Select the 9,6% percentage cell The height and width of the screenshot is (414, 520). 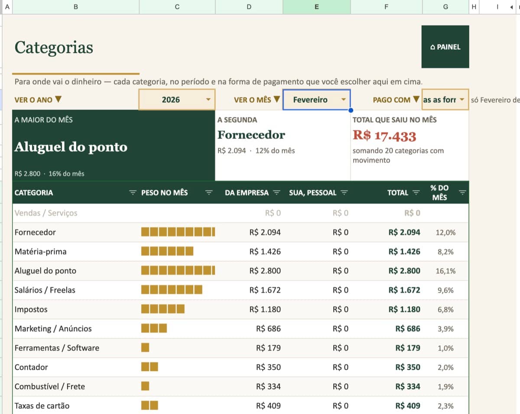[x=445, y=291]
